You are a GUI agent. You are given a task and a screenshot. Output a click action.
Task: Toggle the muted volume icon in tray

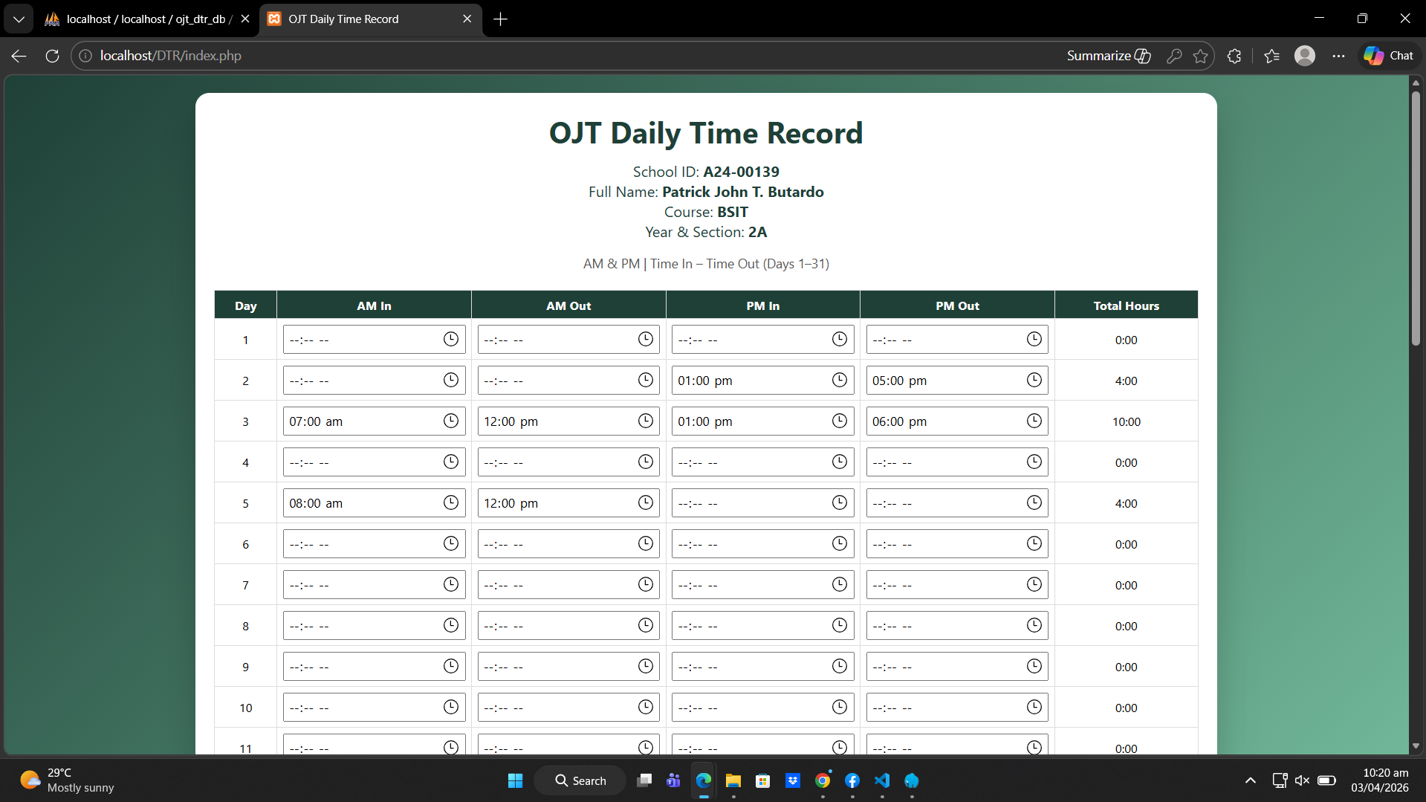click(x=1302, y=780)
